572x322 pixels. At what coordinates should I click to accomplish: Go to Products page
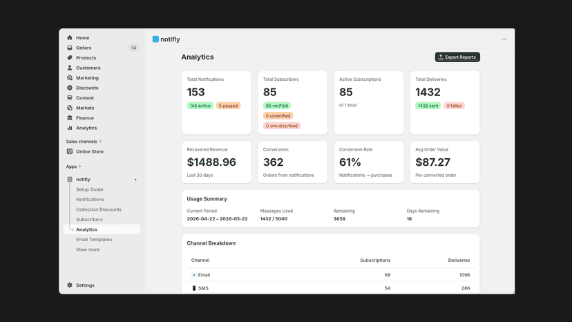coord(86,57)
